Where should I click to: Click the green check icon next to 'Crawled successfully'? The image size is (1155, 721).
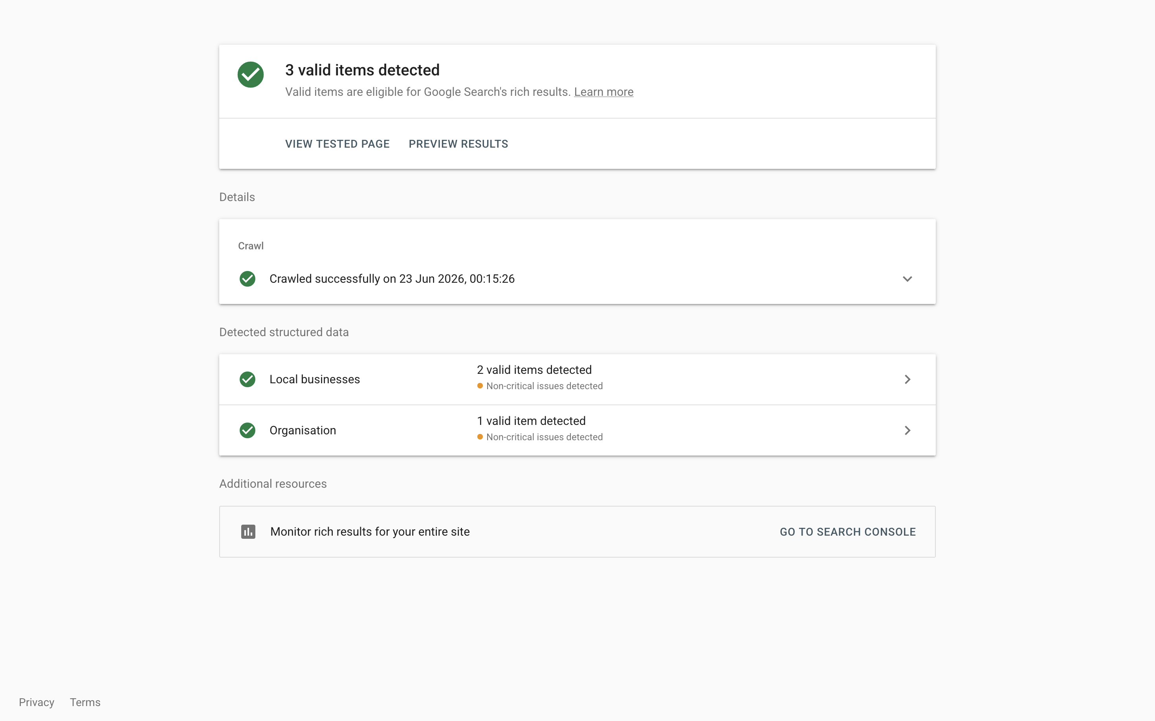[x=247, y=278]
